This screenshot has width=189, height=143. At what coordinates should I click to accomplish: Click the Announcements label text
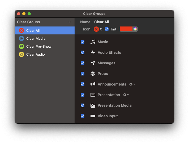tap(112, 84)
